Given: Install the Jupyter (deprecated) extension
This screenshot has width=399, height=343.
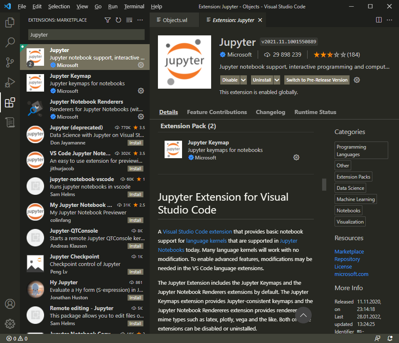Looking at the screenshot, I should [135, 143].
